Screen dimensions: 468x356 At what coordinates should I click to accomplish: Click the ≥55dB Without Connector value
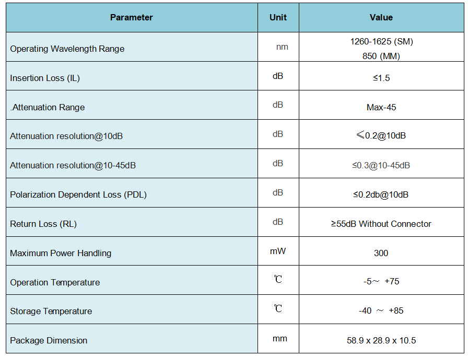coord(381,224)
